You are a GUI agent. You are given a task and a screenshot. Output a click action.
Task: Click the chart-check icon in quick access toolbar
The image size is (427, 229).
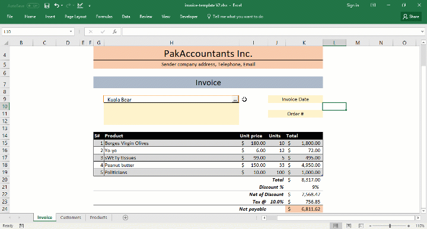80,5
